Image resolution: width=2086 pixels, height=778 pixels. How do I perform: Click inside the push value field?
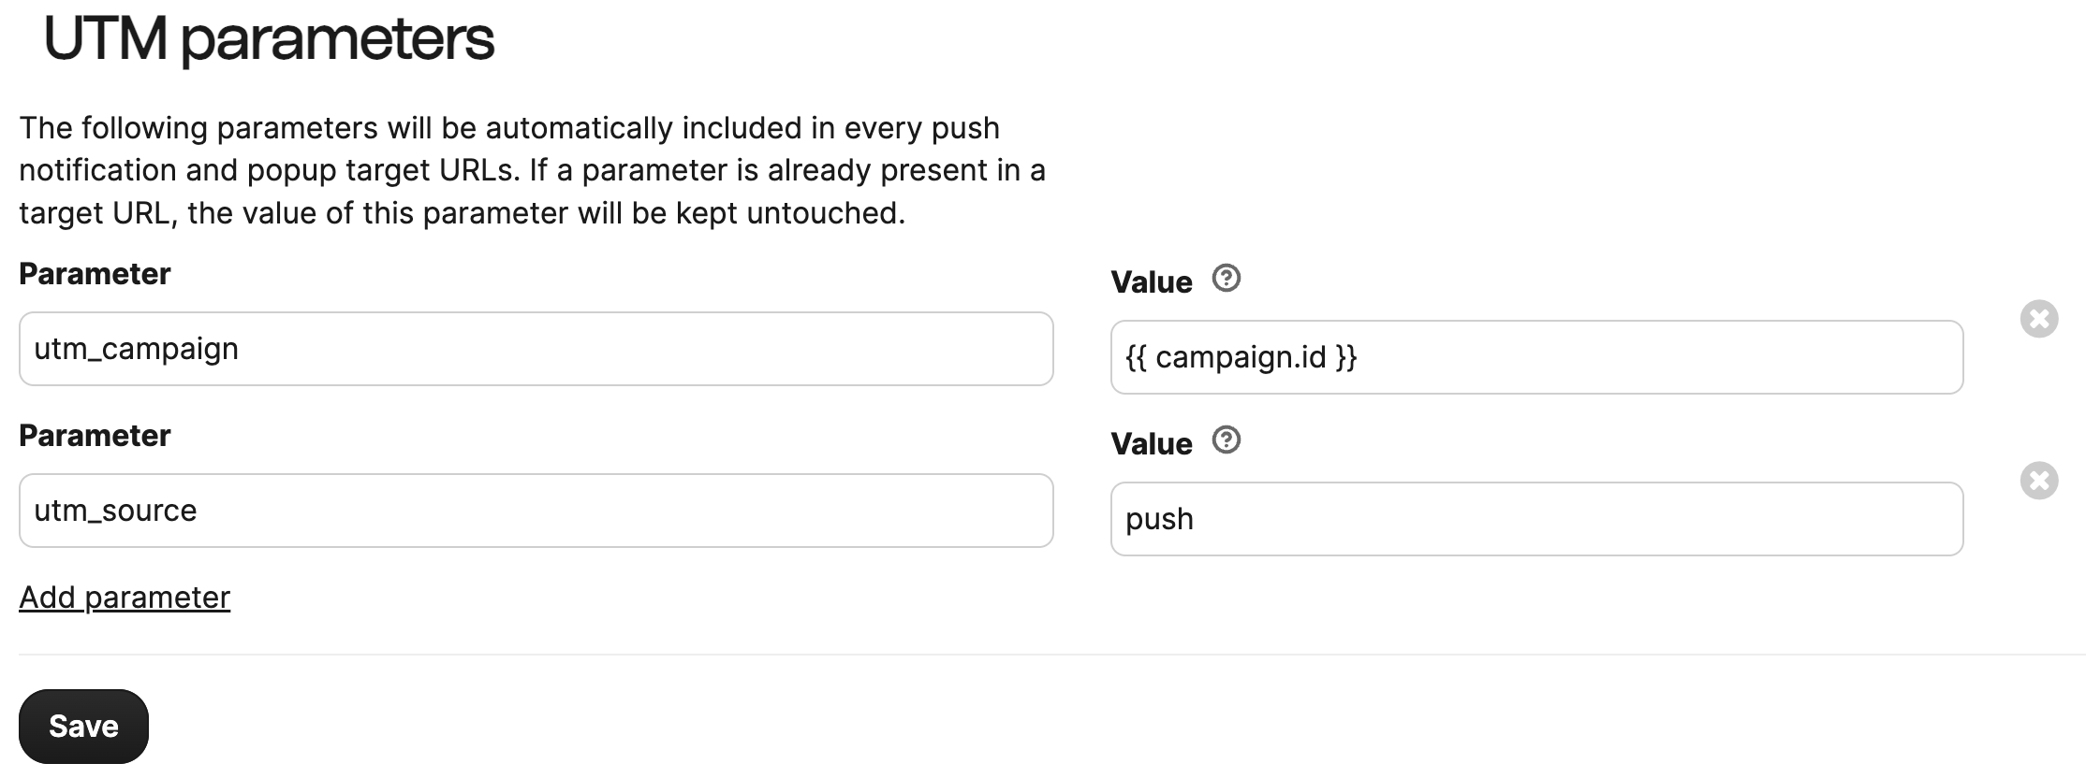tap(1535, 518)
